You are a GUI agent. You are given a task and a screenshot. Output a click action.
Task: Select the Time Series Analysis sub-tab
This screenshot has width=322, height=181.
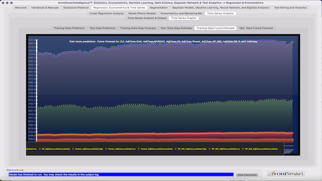click(220, 14)
